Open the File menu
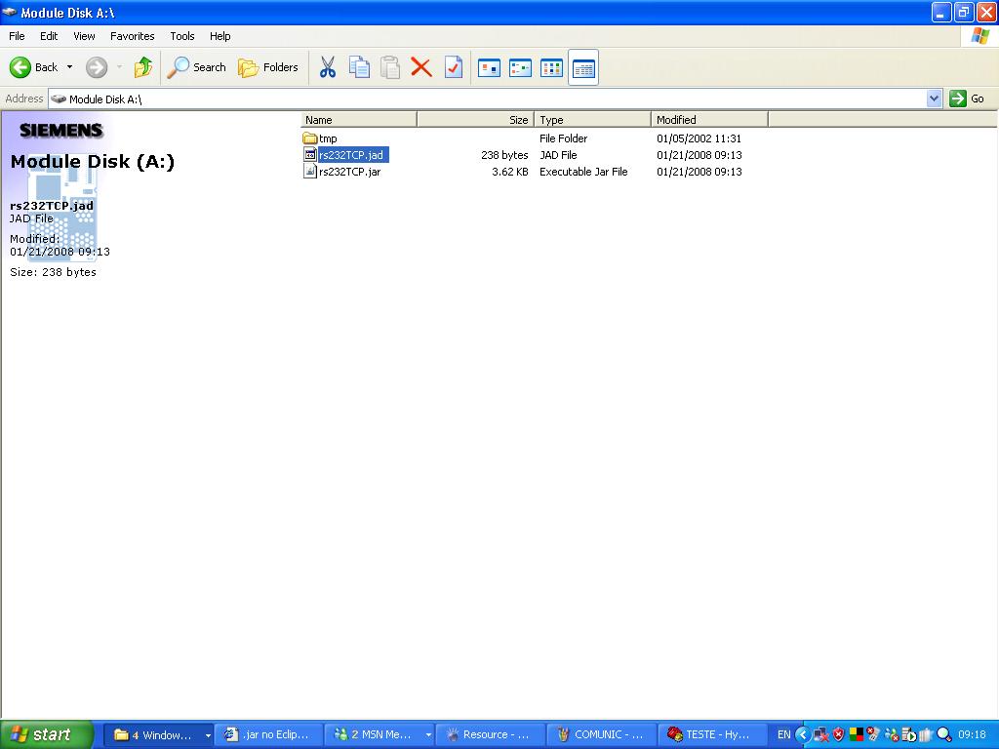999x749 pixels. (x=17, y=36)
